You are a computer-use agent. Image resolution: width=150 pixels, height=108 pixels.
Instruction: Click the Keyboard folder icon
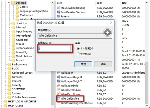(13, 40)
